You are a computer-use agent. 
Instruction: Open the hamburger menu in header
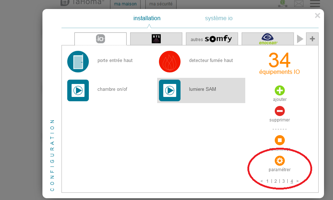pyautogui.click(x=315, y=4)
